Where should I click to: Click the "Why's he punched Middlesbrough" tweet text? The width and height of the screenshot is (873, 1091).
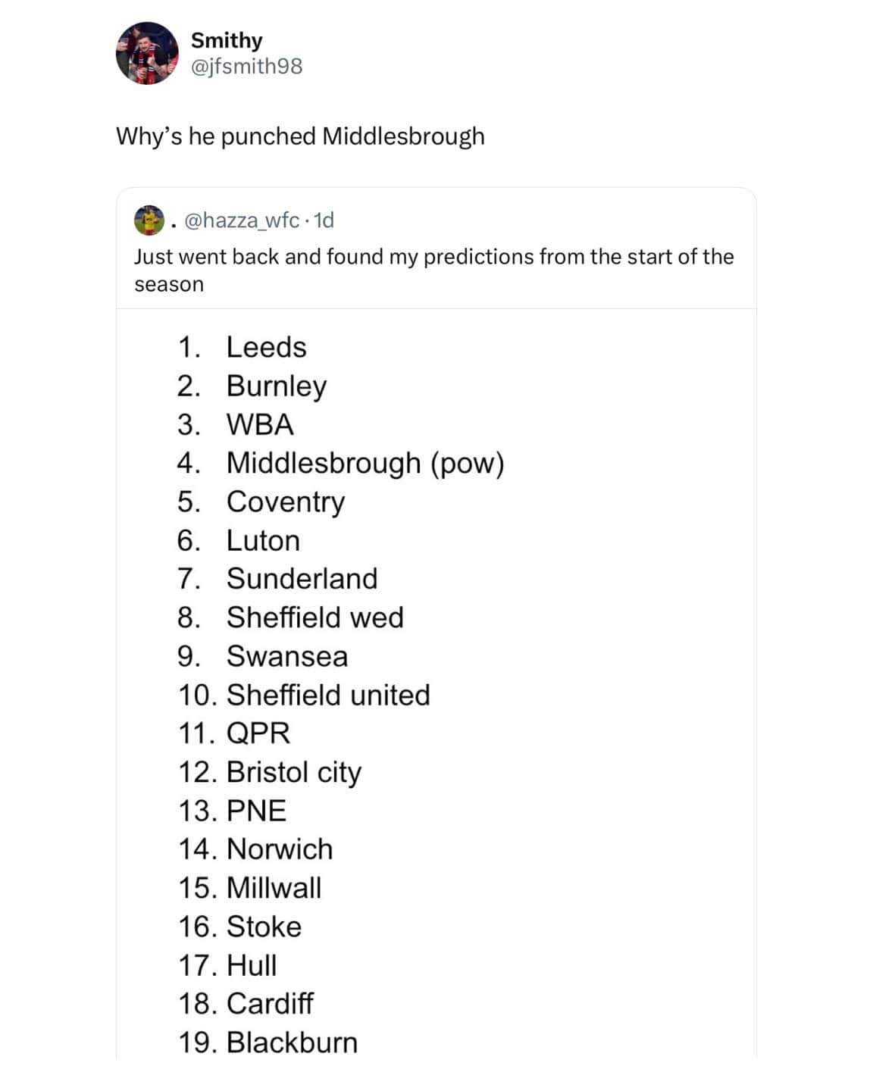300,136
